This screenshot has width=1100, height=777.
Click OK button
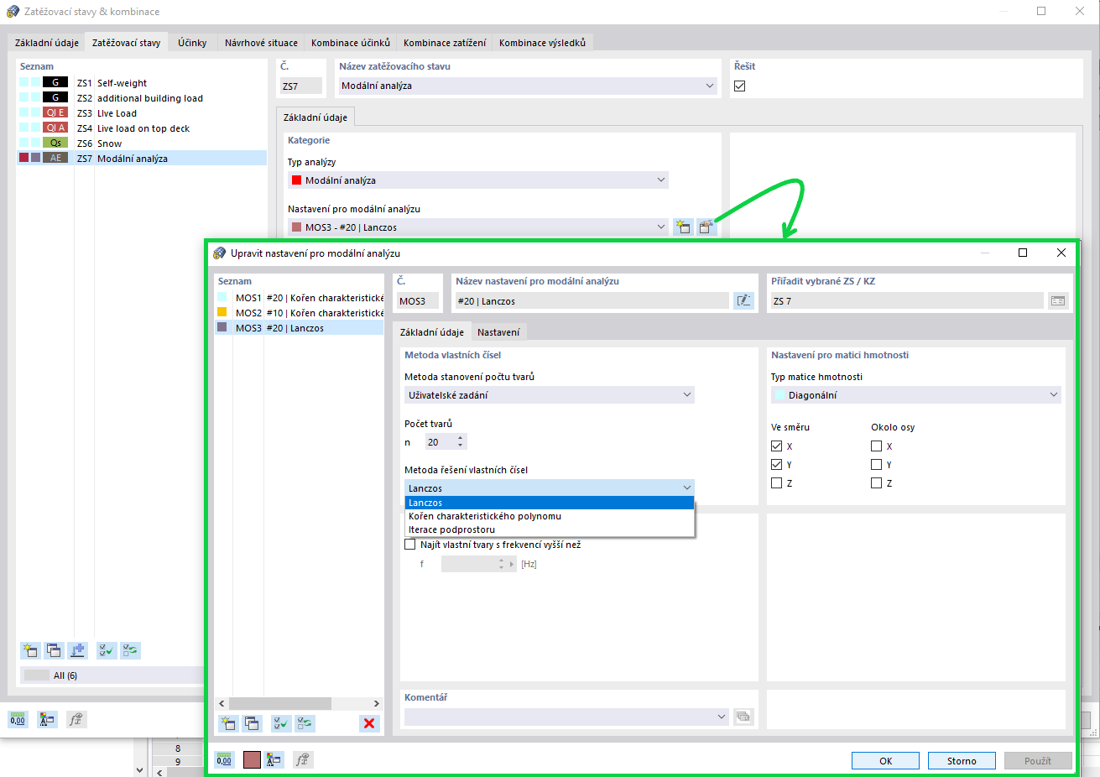(x=886, y=761)
